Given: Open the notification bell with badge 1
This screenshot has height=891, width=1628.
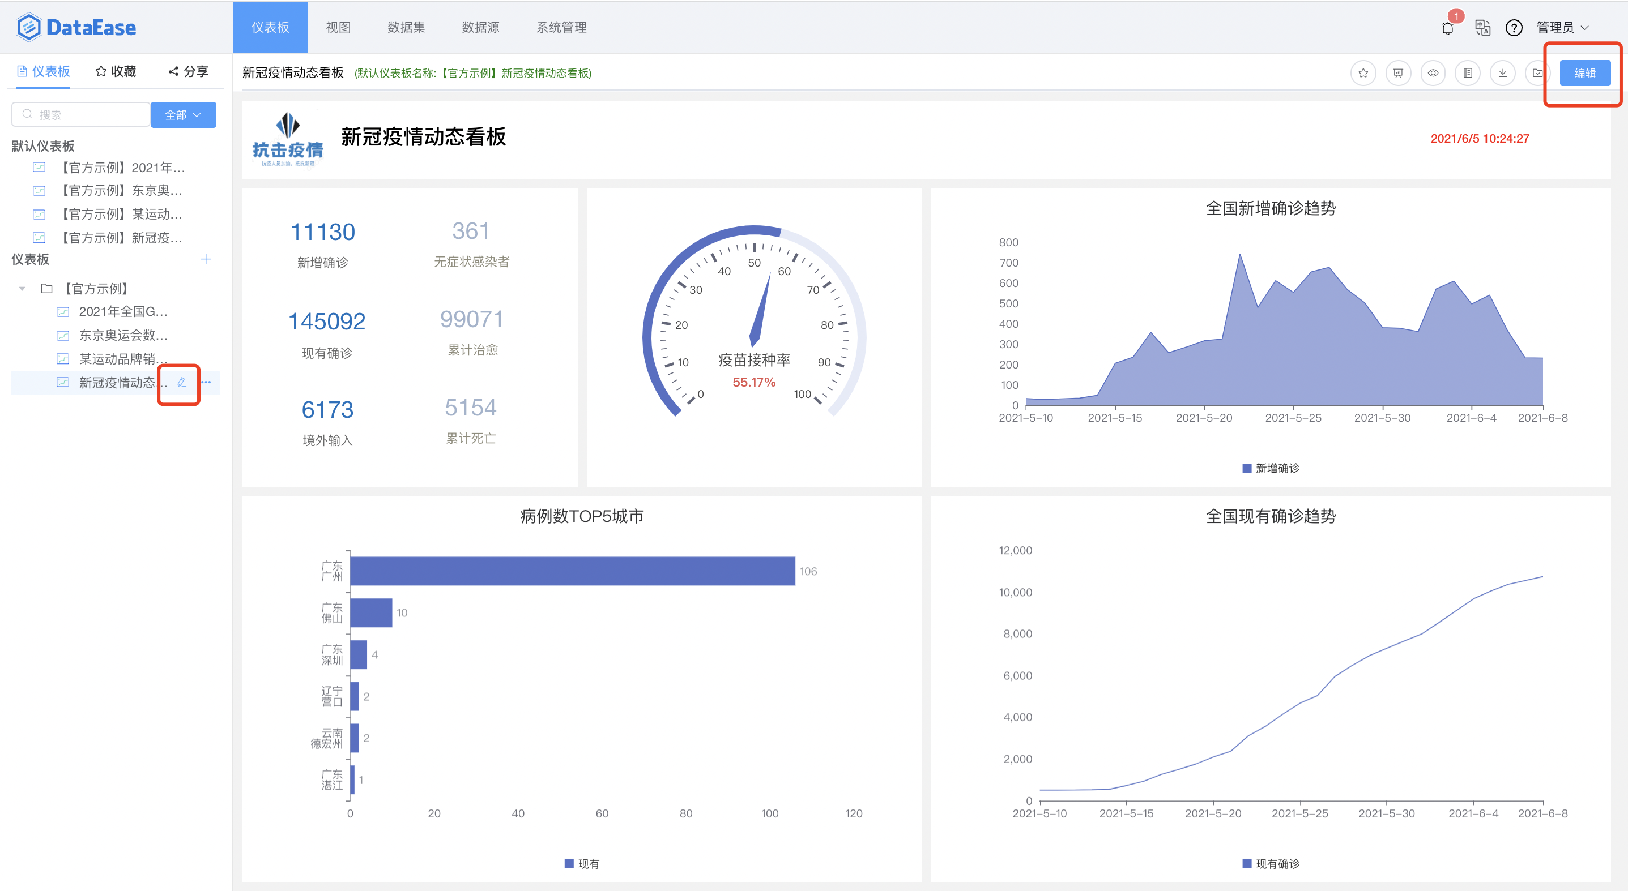Looking at the screenshot, I should pos(1447,27).
